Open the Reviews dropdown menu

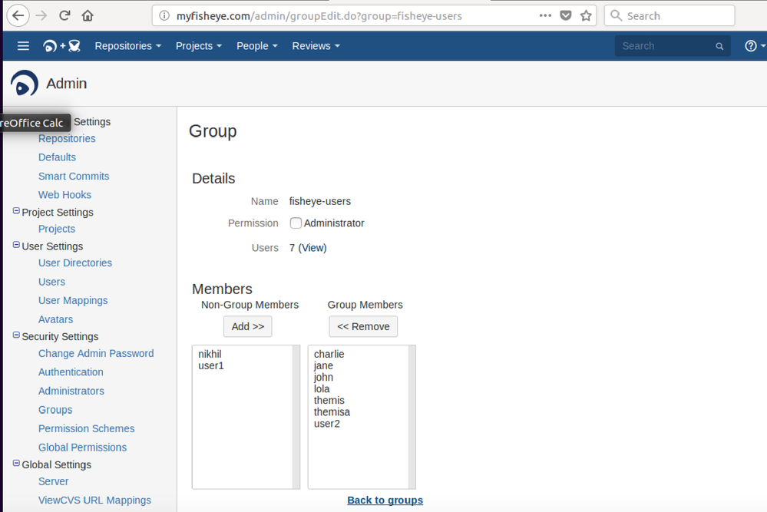click(x=316, y=46)
